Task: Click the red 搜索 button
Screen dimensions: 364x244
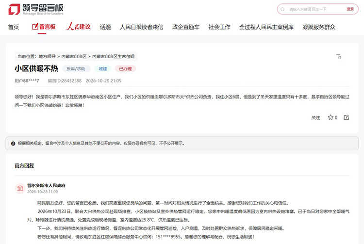Action: (x=350, y=9)
